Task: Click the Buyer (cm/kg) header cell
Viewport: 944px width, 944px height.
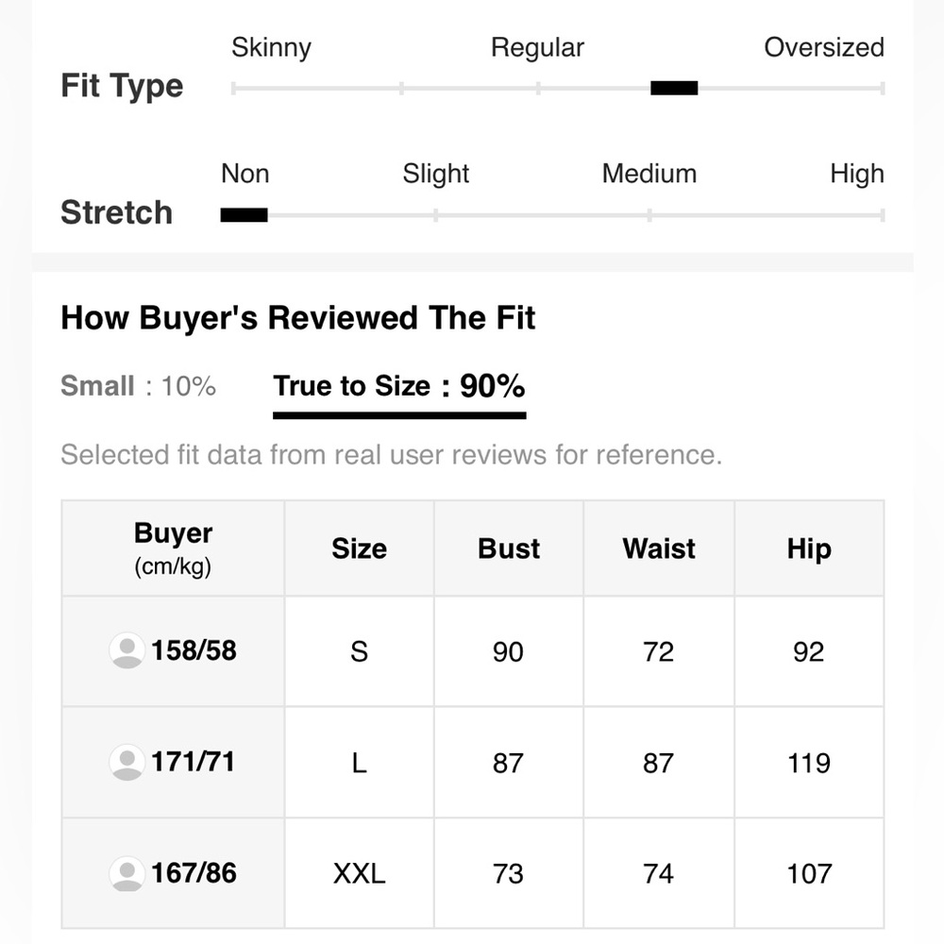Action: coord(173,548)
